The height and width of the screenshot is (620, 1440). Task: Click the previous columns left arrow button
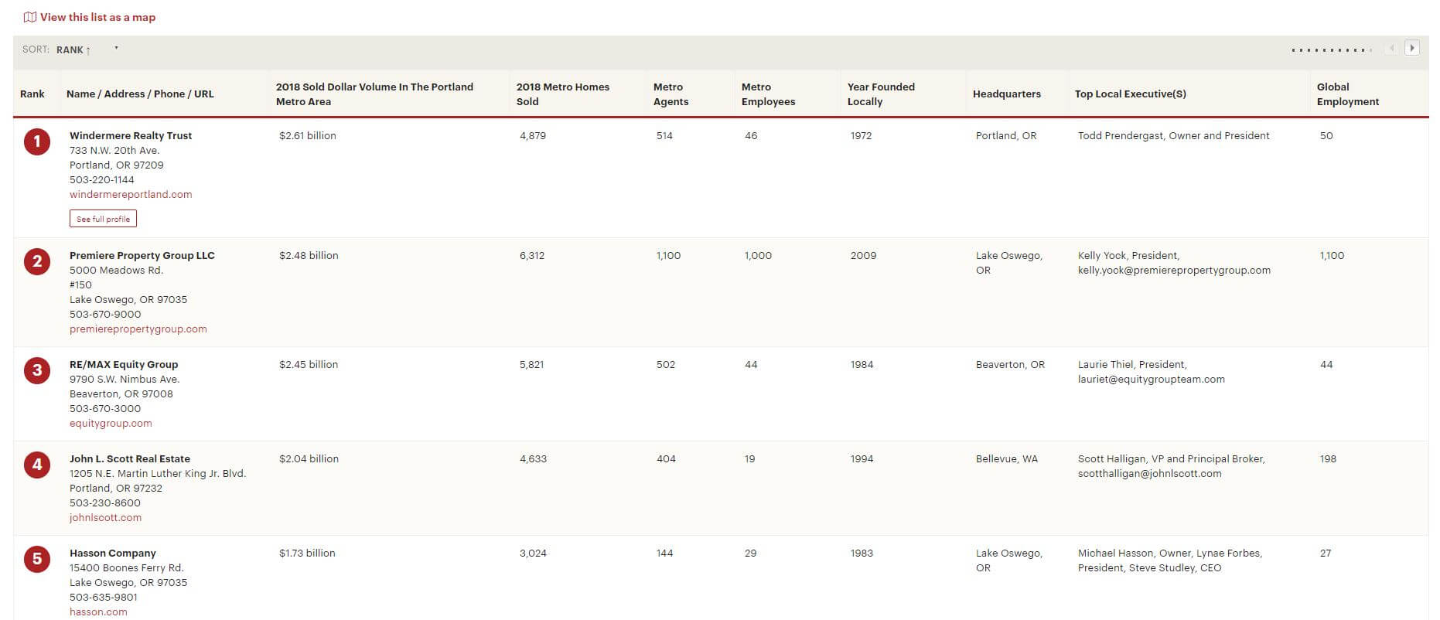tap(1391, 48)
